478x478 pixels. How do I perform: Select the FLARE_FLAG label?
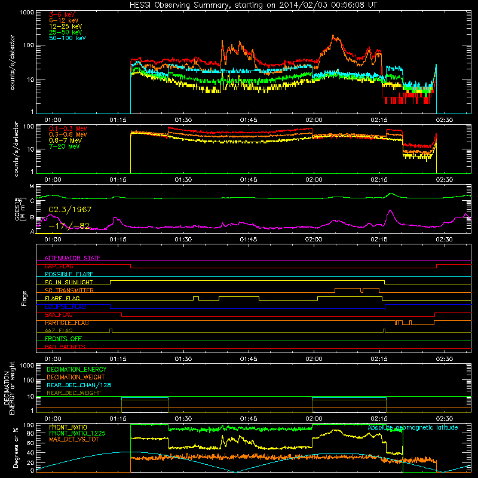(62, 298)
